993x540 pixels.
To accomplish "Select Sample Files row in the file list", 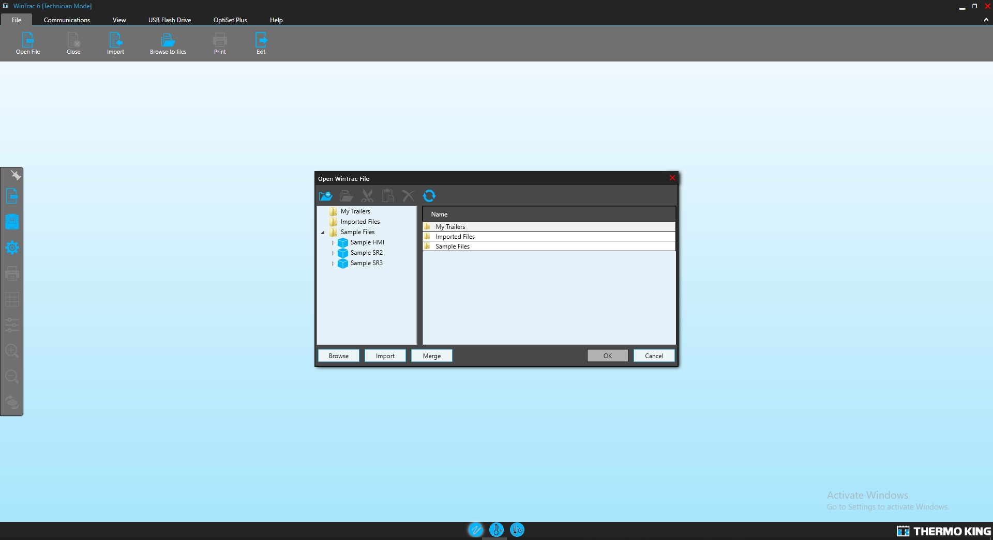I will pos(549,246).
